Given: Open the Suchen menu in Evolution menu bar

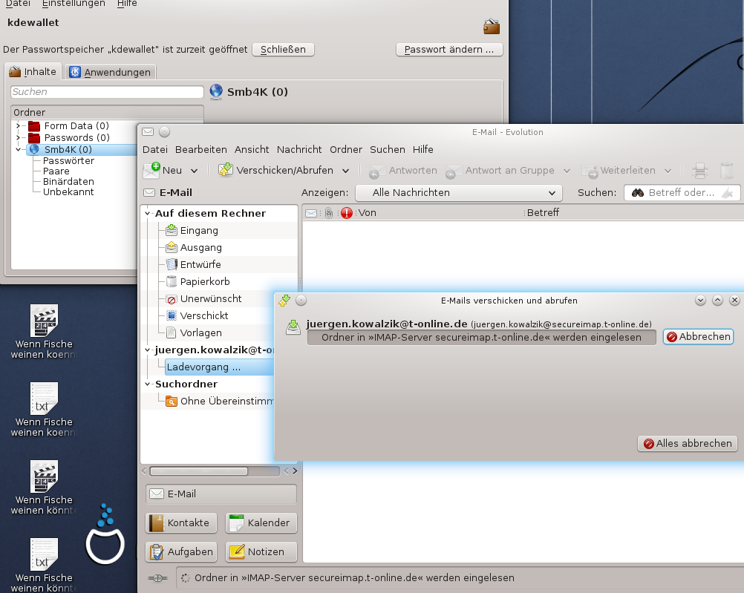Looking at the screenshot, I should (x=387, y=149).
